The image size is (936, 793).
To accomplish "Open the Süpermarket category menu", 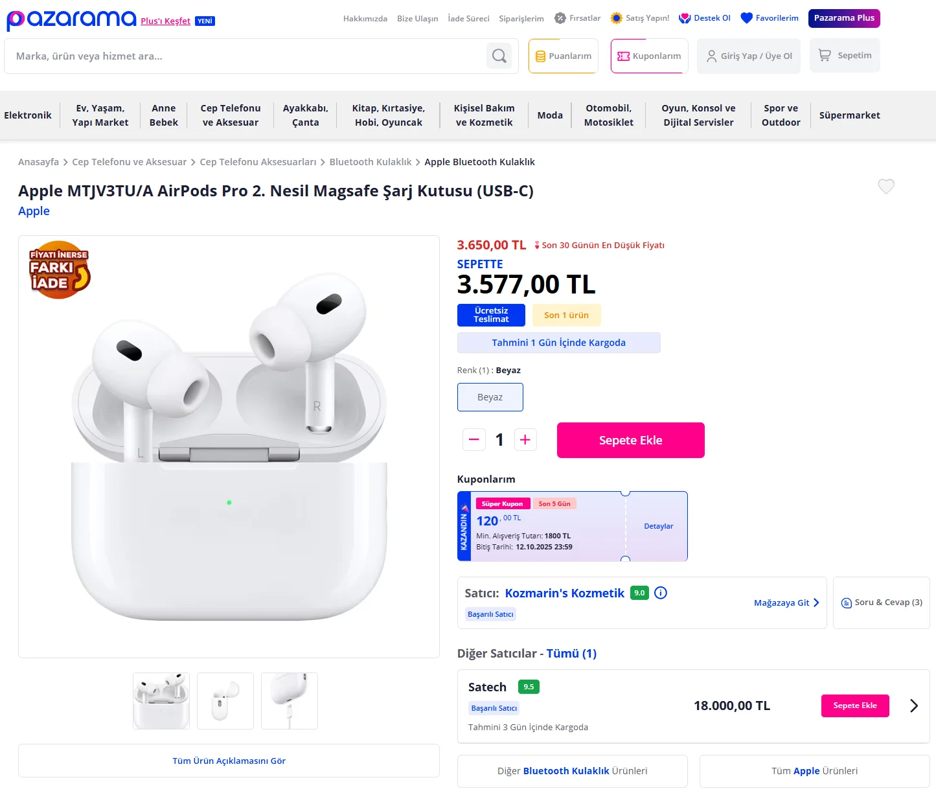I will (849, 115).
